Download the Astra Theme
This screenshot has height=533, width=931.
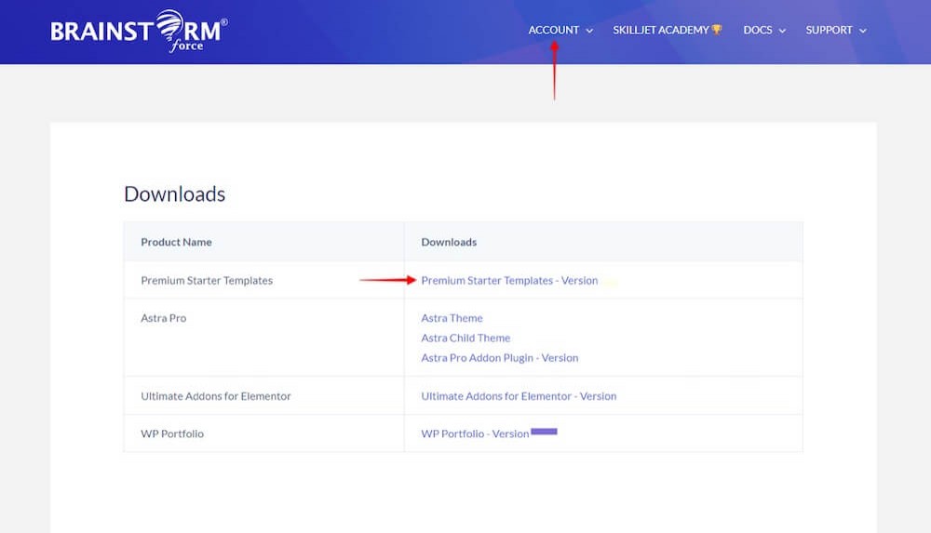[x=452, y=318]
